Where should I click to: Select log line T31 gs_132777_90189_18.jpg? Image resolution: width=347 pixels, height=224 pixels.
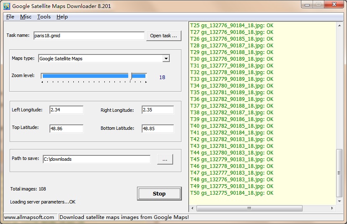pos(232,66)
